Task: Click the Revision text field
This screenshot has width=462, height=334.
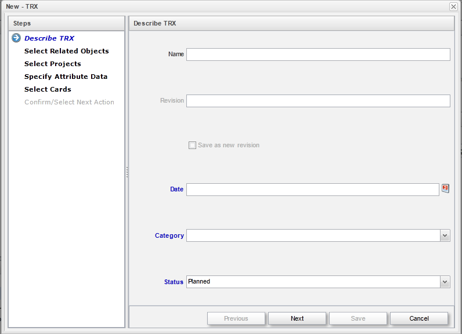Action: 318,101
